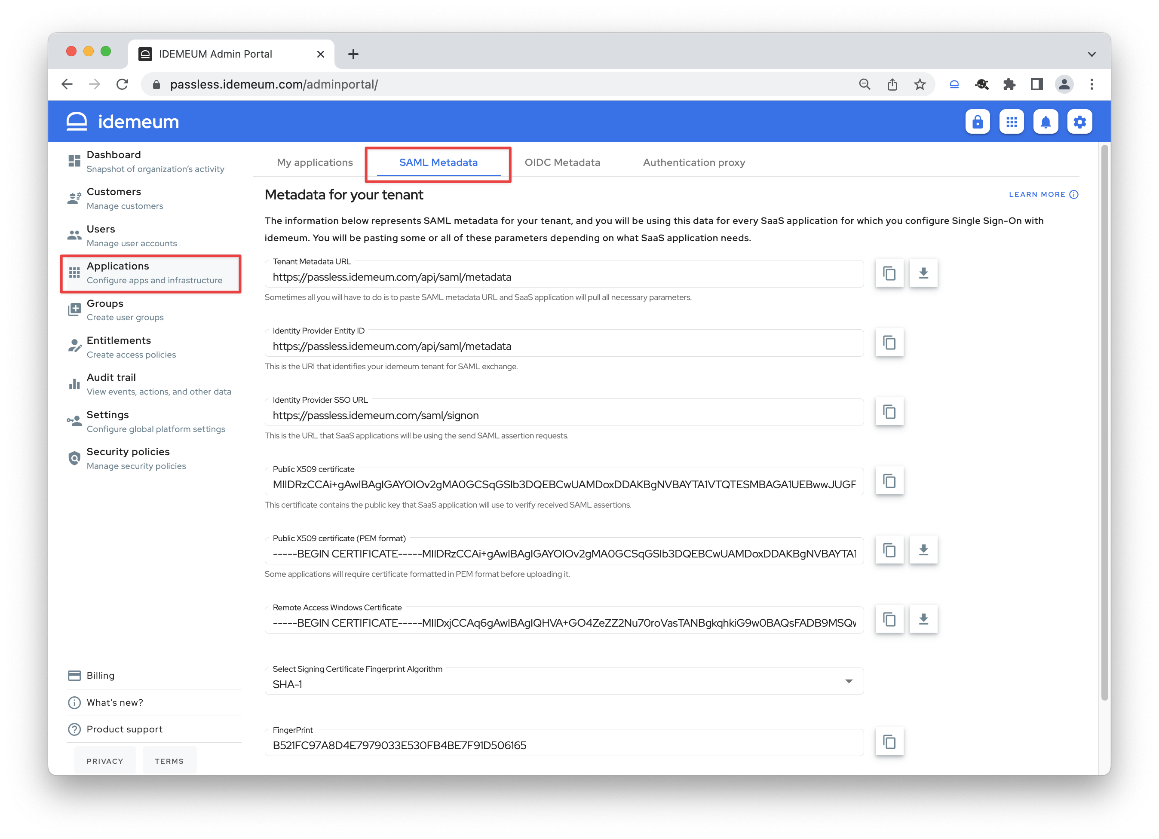Click the idemeum logo
Screen dimensions: 1159x839
pos(123,122)
